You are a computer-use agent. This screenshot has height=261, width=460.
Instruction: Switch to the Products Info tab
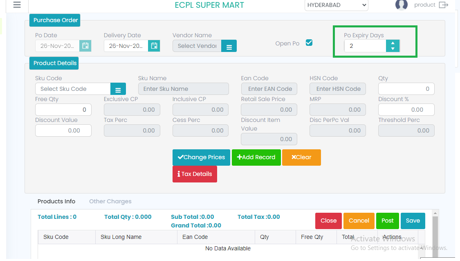click(56, 201)
